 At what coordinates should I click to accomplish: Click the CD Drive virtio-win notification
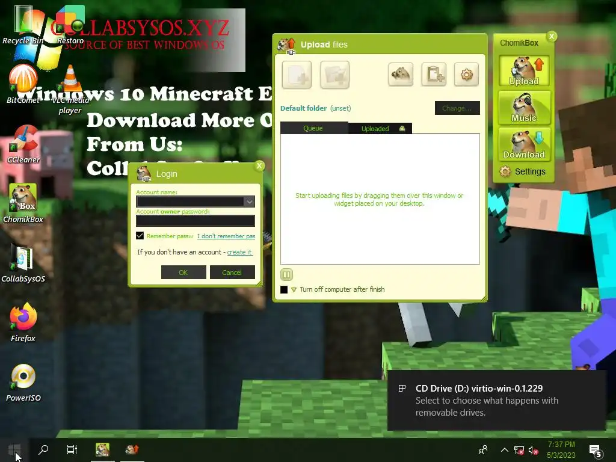(496, 400)
